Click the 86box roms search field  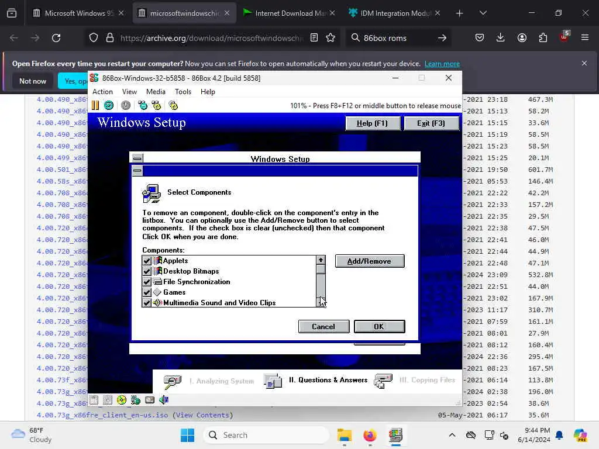[x=398, y=38]
